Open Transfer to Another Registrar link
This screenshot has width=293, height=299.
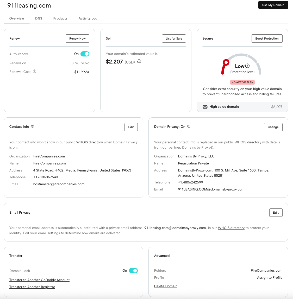(32, 287)
